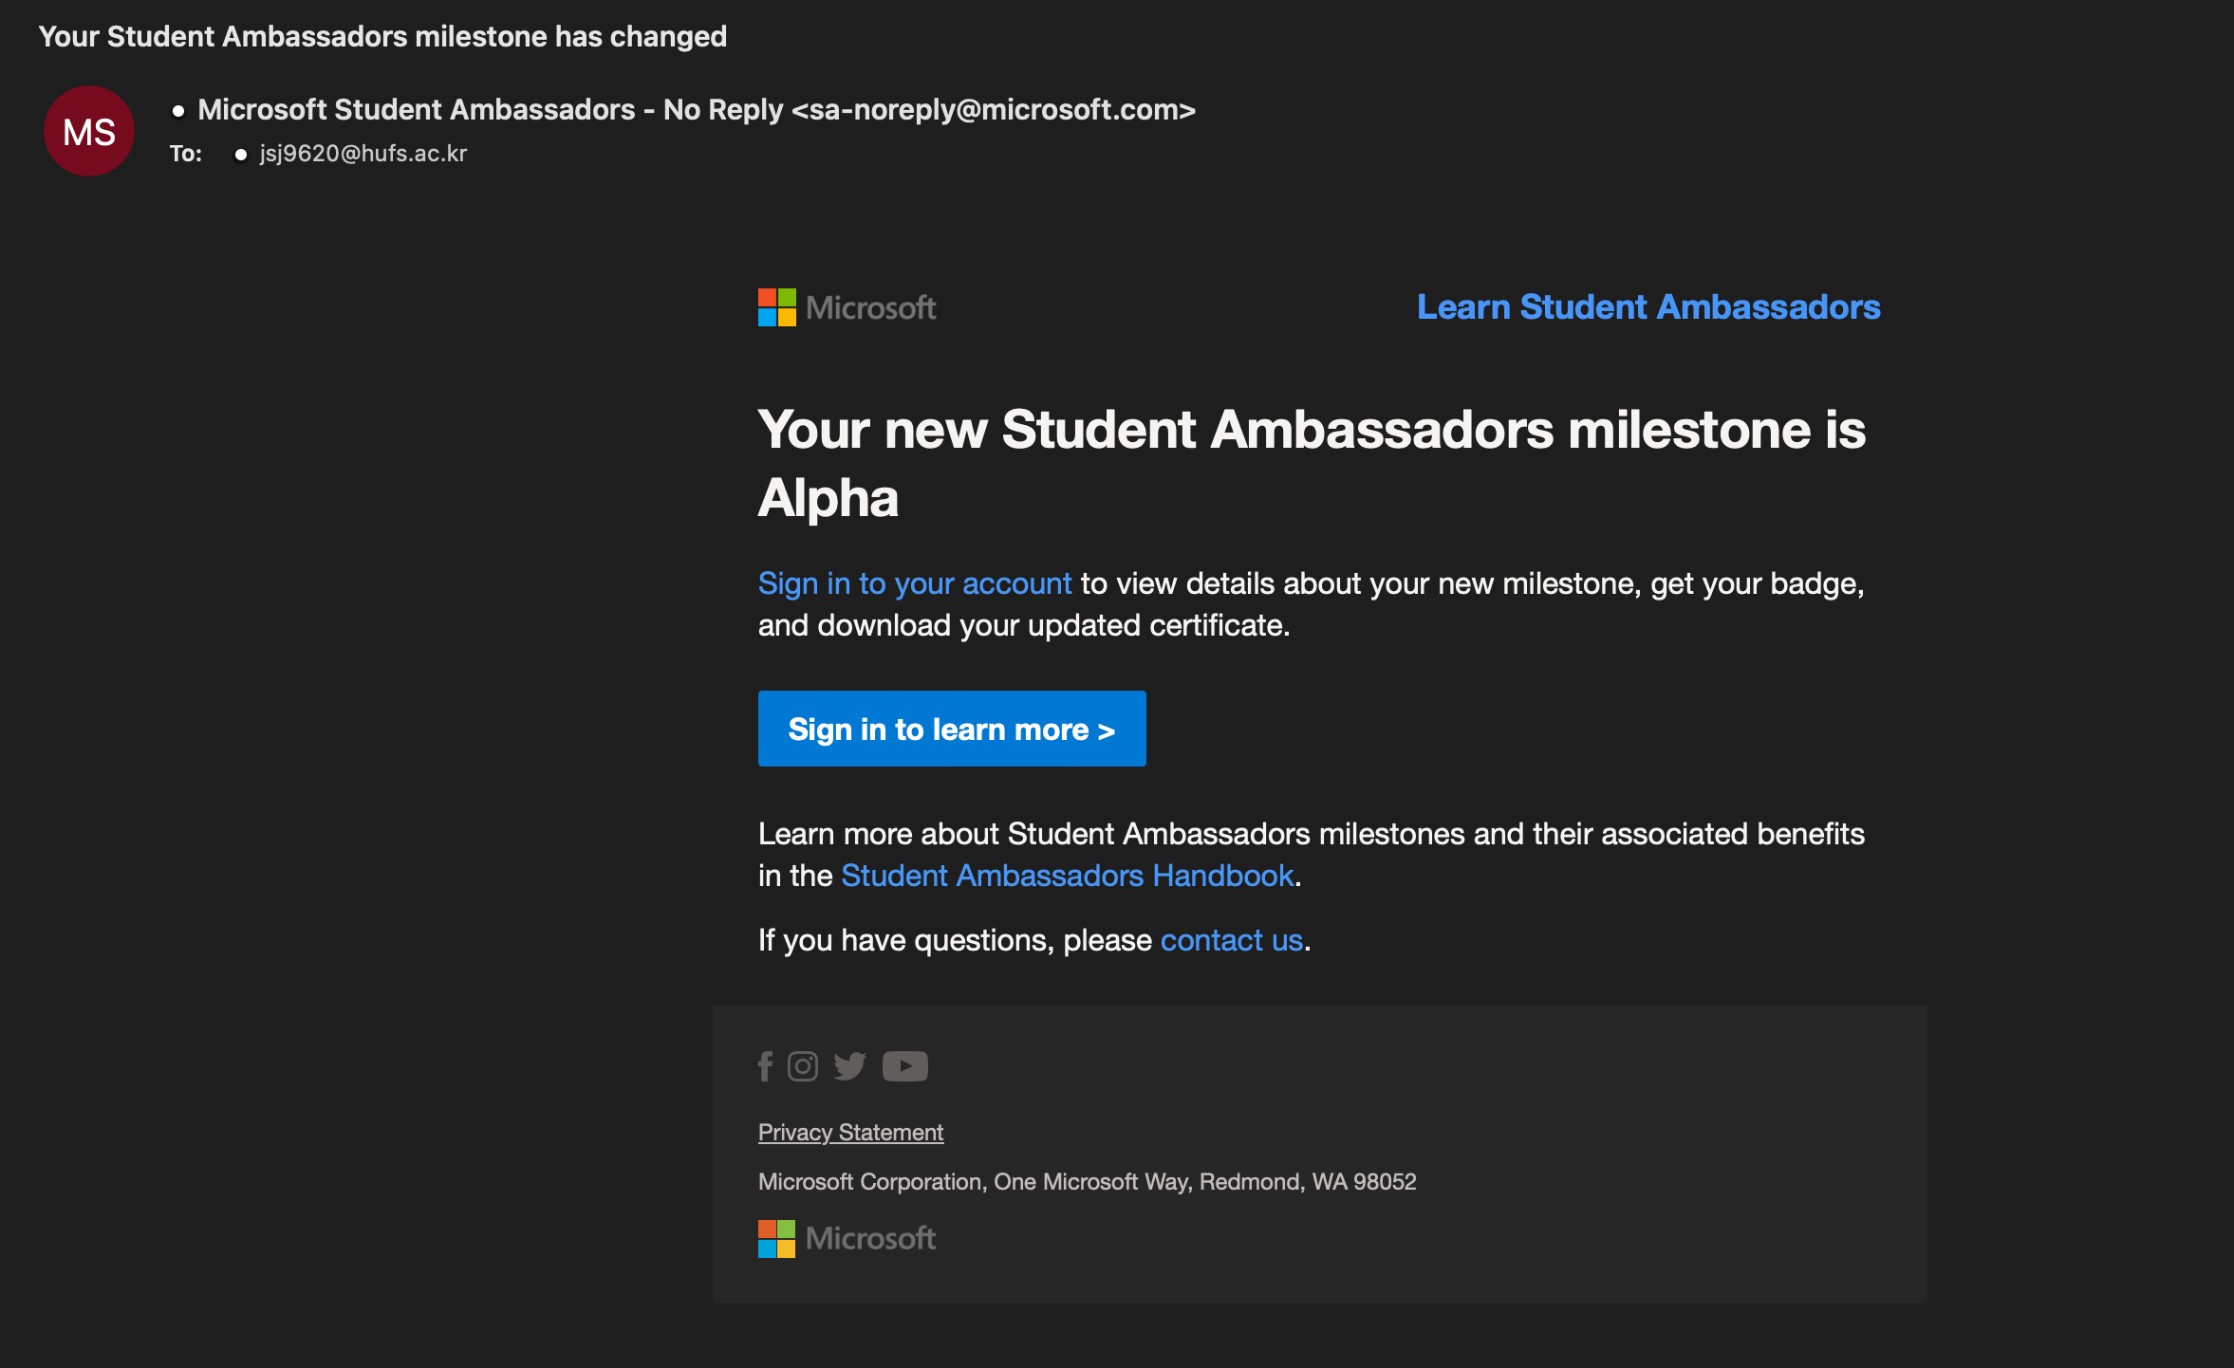Screen dimensions: 2234x1368
Task: Open the YouTube icon in footer
Action: tap(905, 1066)
